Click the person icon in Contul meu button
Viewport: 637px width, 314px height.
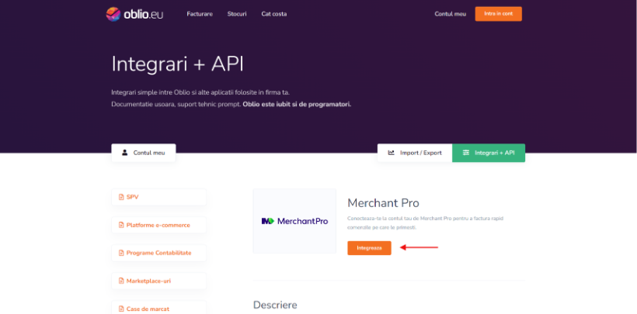pyautogui.click(x=125, y=153)
